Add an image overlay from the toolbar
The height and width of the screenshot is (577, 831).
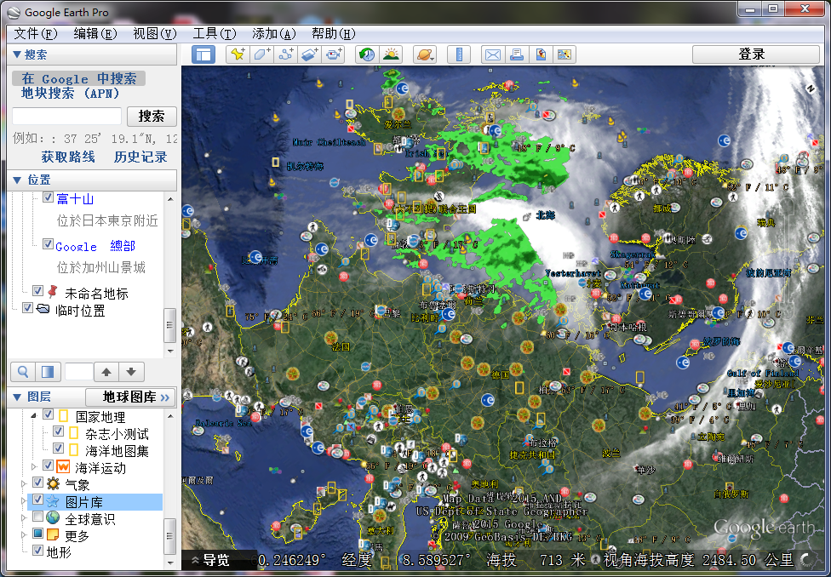point(310,54)
